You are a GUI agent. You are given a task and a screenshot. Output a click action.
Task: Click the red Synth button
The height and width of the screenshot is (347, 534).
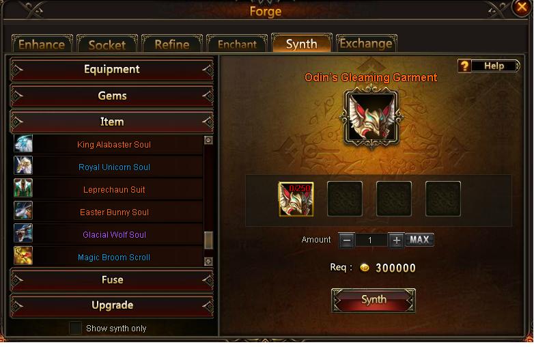pyautogui.click(x=374, y=300)
